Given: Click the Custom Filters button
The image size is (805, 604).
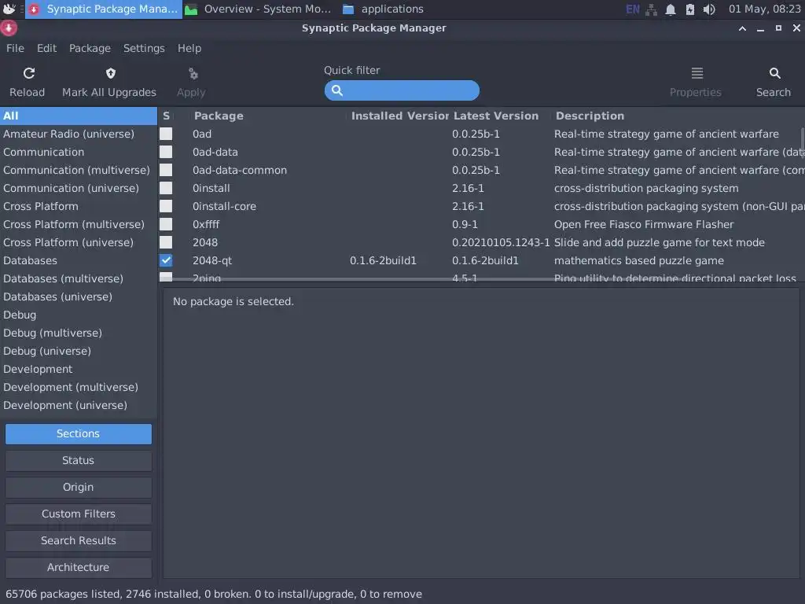Looking at the screenshot, I should click(78, 514).
